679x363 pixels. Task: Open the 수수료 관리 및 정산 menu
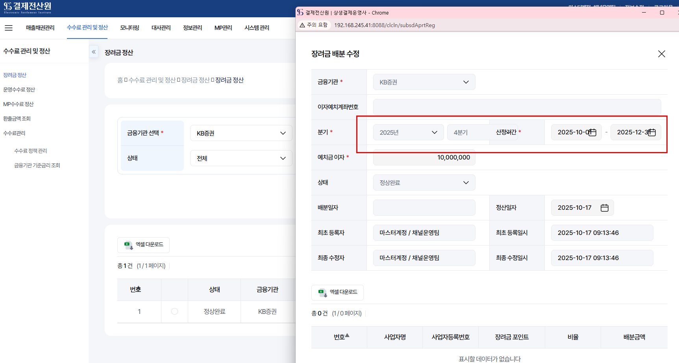87,27
